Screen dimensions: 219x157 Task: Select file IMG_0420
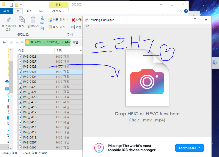click(50, 97)
